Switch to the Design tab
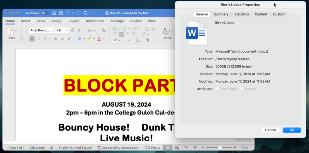 coord(57,21)
